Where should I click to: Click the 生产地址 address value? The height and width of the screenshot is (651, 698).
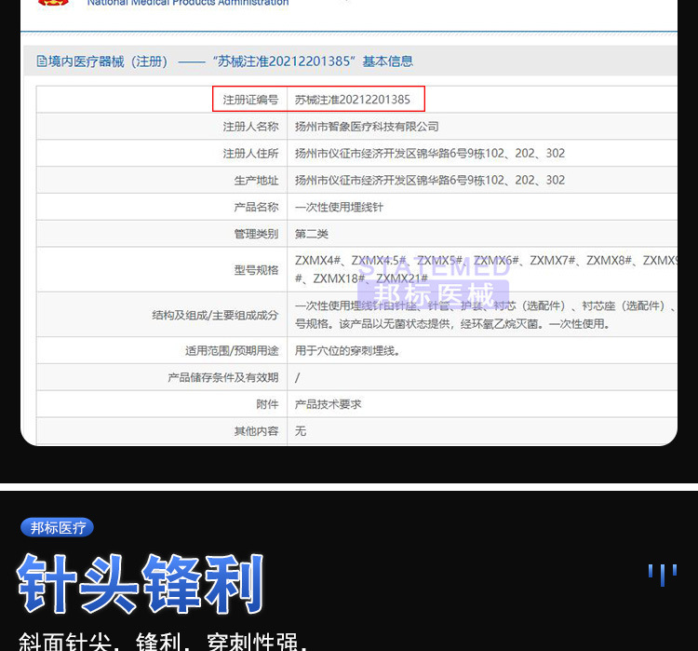430,180
